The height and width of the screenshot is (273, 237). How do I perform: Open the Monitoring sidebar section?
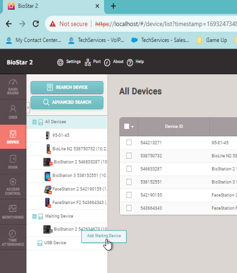13,212
